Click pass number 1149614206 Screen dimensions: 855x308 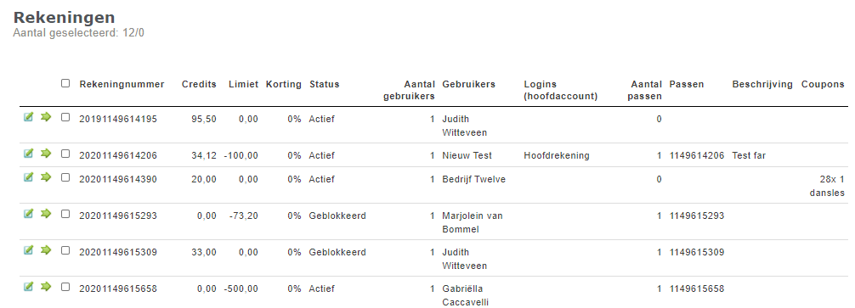pyautogui.click(x=697, y=155)
